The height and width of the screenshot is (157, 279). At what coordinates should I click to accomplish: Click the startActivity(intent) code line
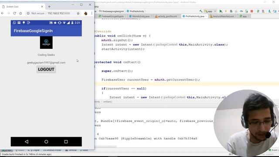point(123,49)
